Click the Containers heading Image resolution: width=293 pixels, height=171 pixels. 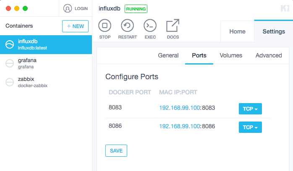(19, 26)
